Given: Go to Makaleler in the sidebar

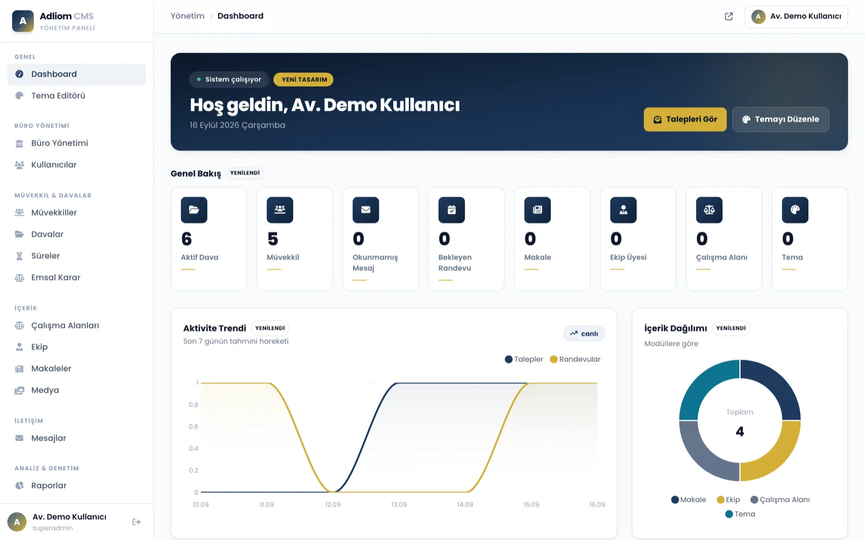Looking at the screenshot, I should pos(77,369).
